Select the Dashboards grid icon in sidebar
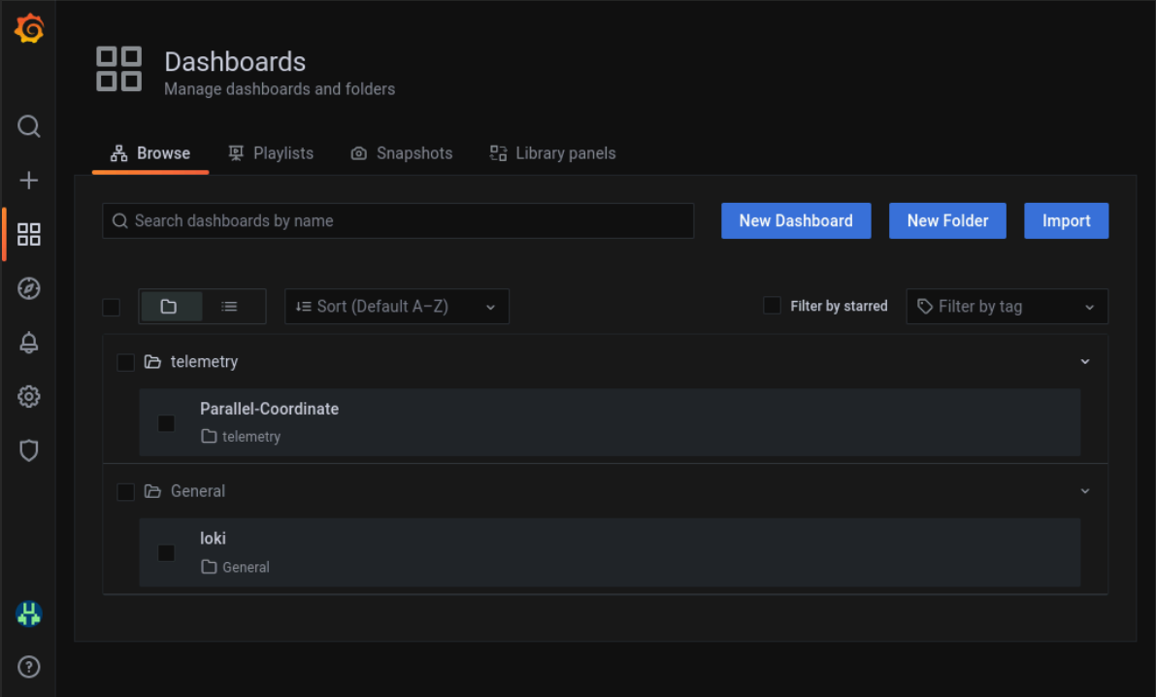The height and width of the screenshot is (697, 1156). tap(29, 235)
